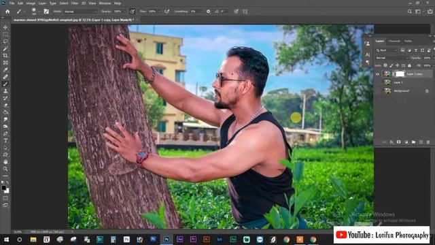
Task: Add a layer mask from Layers panel bottom
Action: [x=399, y=142]
